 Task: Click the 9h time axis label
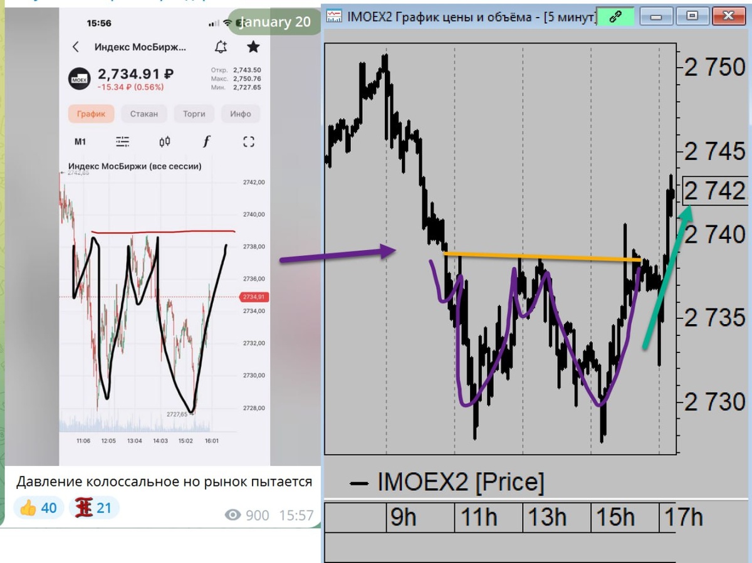(403, 518)
